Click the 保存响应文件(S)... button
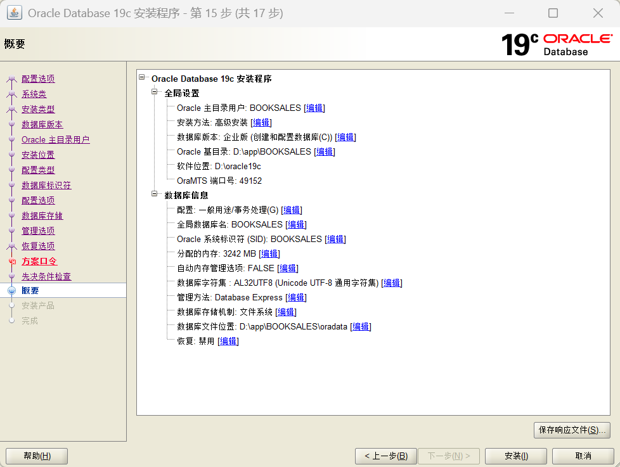Viewport: 620px width, 467px height. (572, 430)
